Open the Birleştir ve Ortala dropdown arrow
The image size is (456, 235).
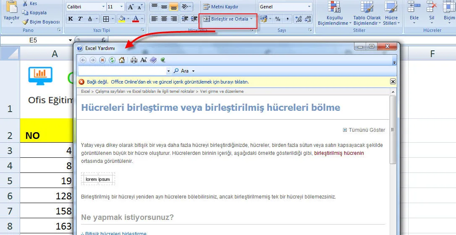(252, 19)
